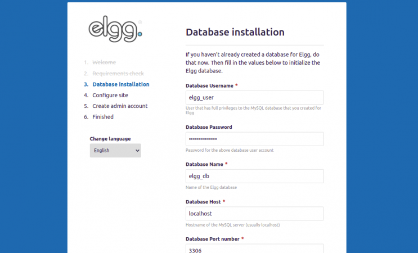Click the Change language label
Viewport: 418px width, 253px height.
coord(110,139)
